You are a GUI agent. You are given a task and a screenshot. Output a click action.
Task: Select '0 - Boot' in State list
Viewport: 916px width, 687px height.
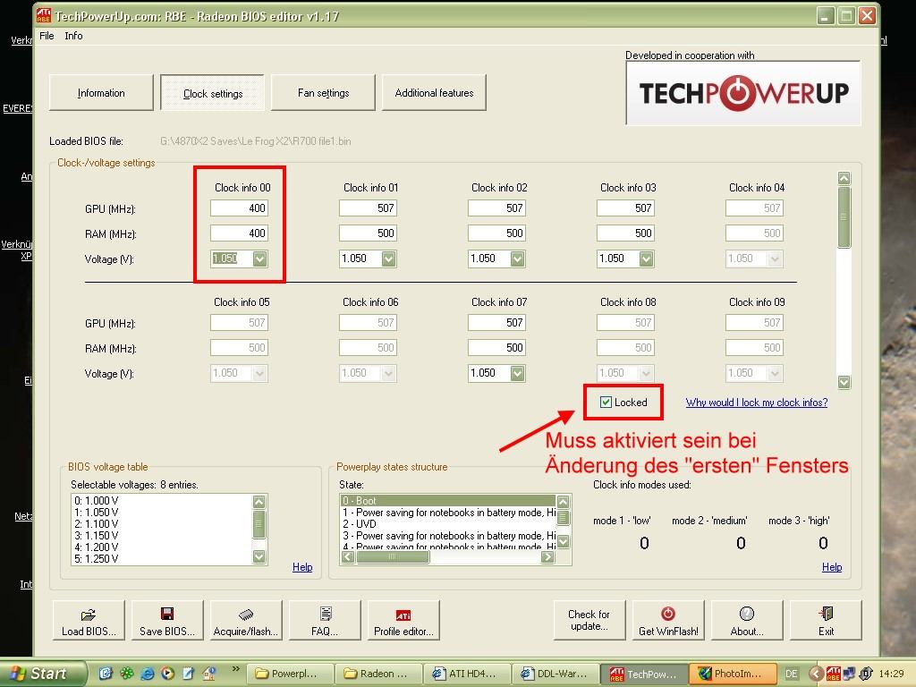tap(448, 501)
